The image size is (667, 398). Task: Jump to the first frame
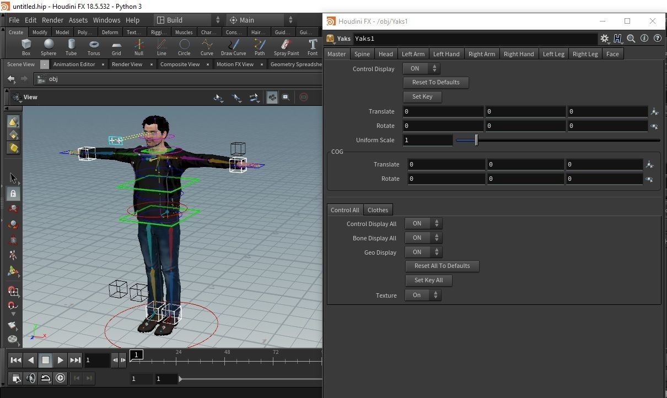pyautogui.click(x=16, y=360)
